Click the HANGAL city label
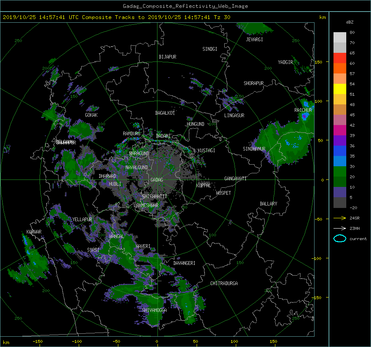The height and width of the screenshot is (347, 371). 116,236
